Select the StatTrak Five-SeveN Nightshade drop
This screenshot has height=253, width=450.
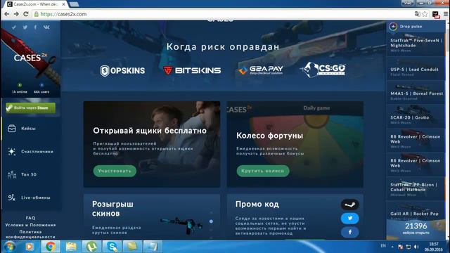pos(416,44)
